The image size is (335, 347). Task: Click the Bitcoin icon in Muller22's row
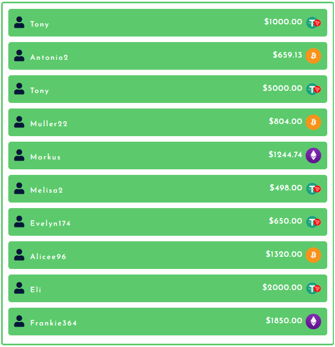point(313,122)
